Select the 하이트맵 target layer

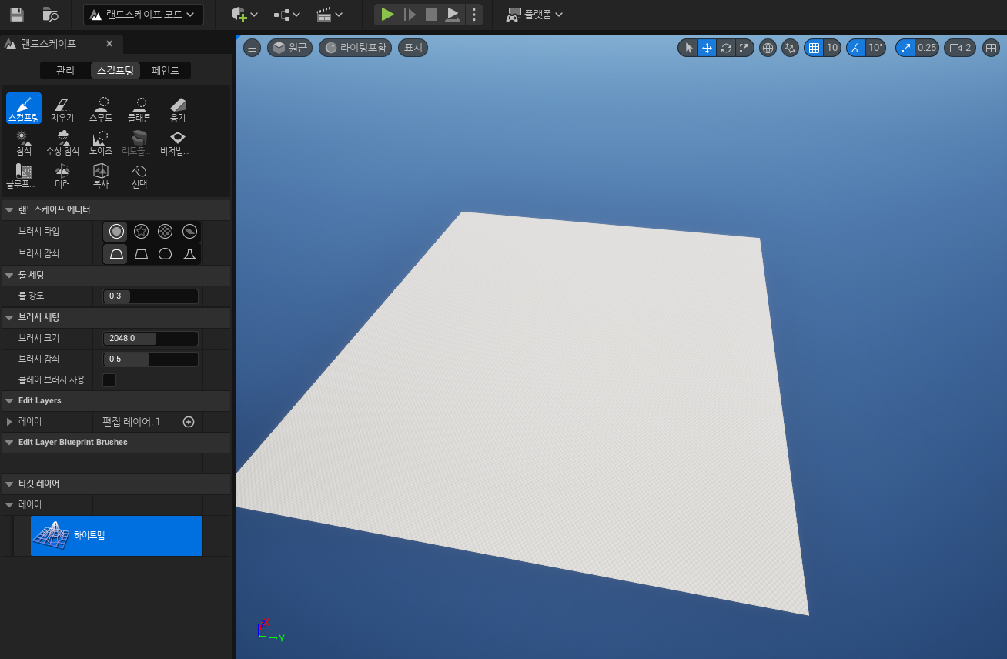[116, 535]
